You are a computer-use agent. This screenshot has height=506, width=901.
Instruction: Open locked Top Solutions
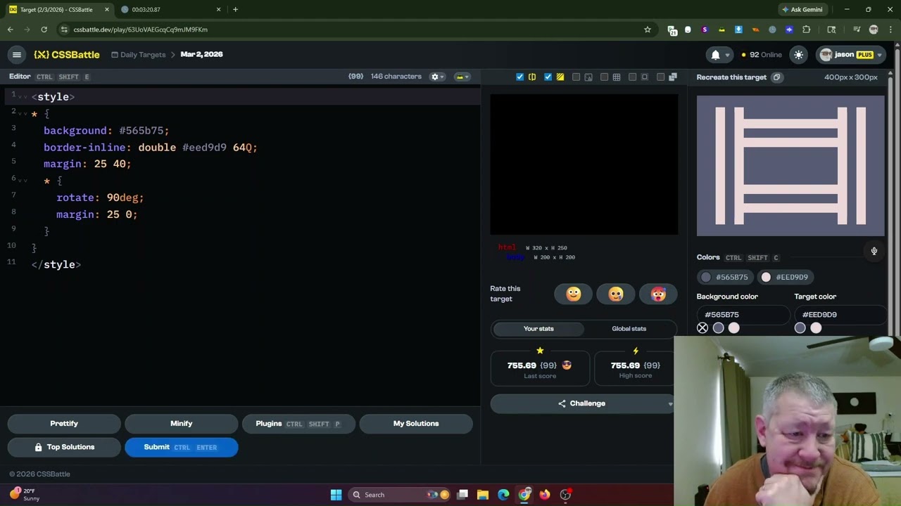tap(64, 447)
